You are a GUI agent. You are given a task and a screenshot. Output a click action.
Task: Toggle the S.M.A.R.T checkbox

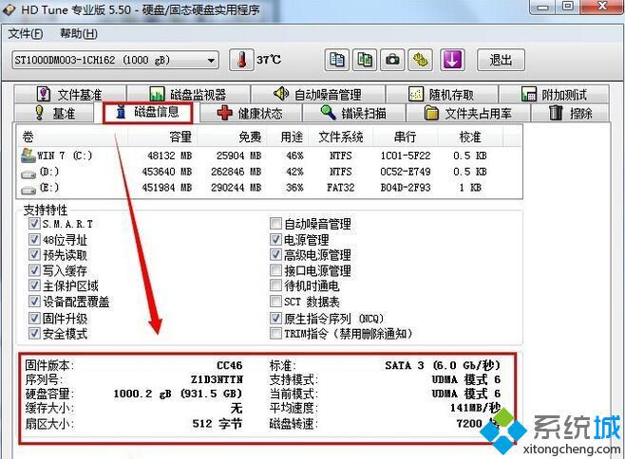[x=34, y=223]
